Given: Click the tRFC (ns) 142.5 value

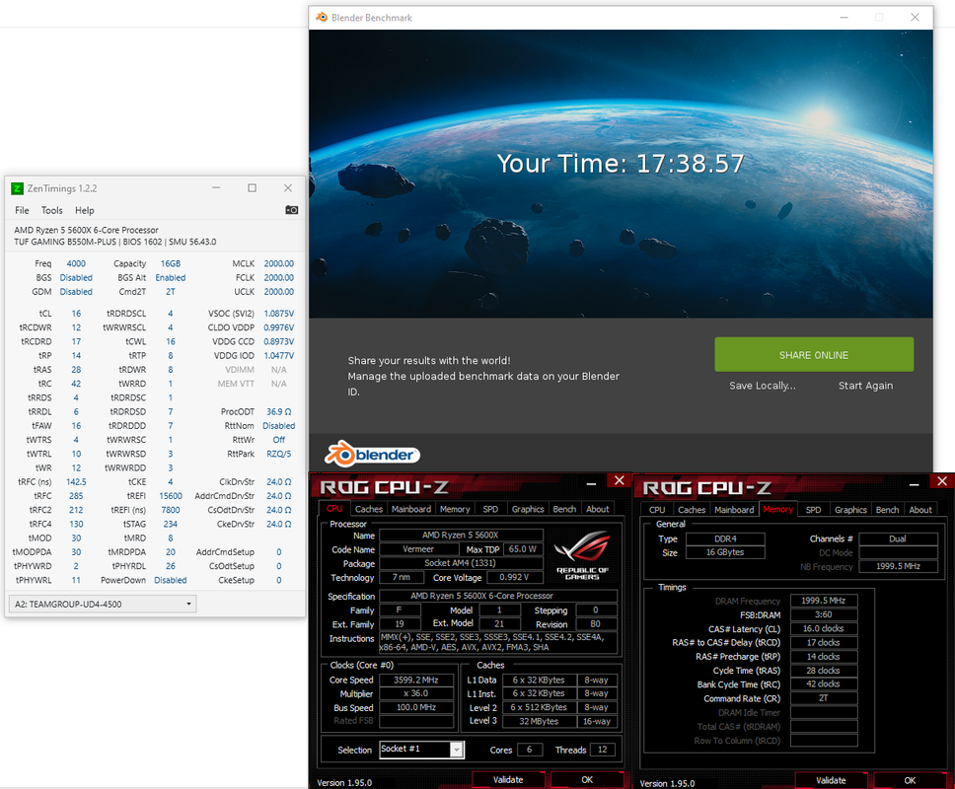Looking at the screenshot, I should coord(76,481).
